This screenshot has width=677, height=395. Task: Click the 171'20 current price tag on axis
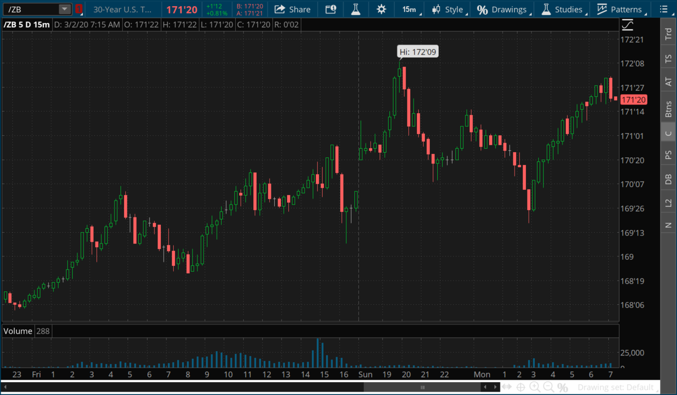point(633,100)
